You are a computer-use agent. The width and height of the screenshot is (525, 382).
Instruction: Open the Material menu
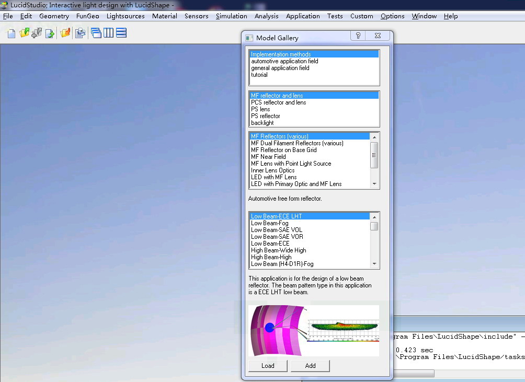[x=164, y=16]
